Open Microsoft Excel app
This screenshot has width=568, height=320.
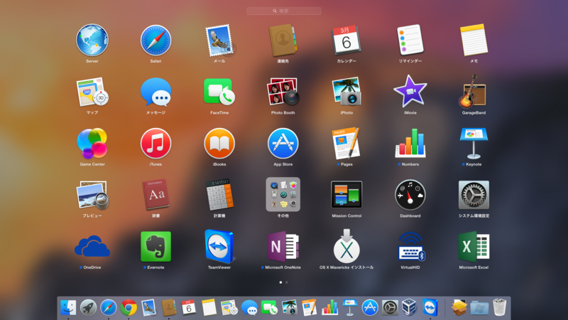[474, 246]
